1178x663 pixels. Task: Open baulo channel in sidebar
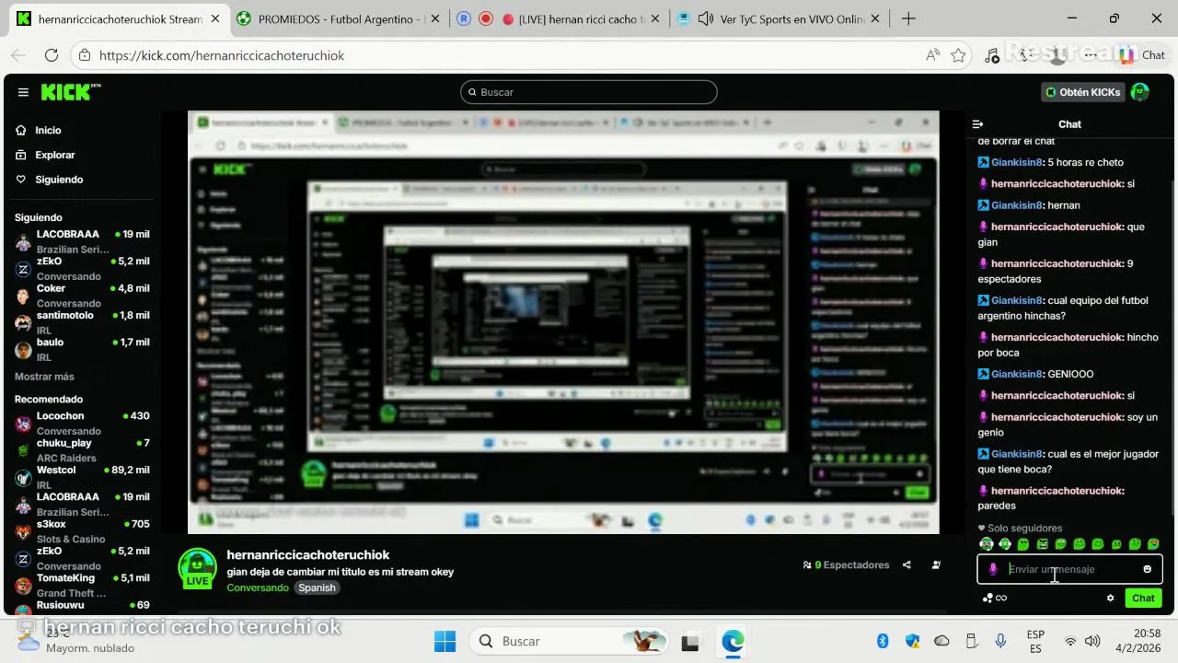point(83,349)
